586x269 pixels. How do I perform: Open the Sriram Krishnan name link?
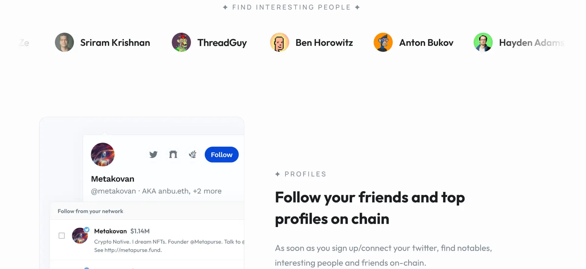point(115,43)
